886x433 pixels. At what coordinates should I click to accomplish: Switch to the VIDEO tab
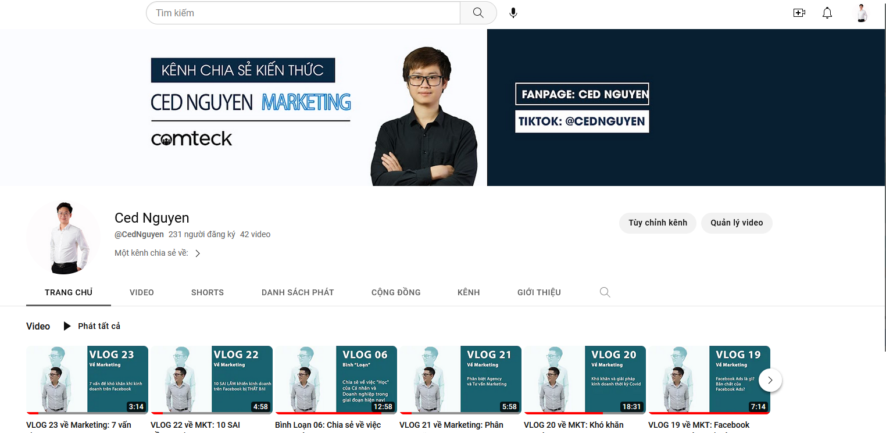(141, 292)
